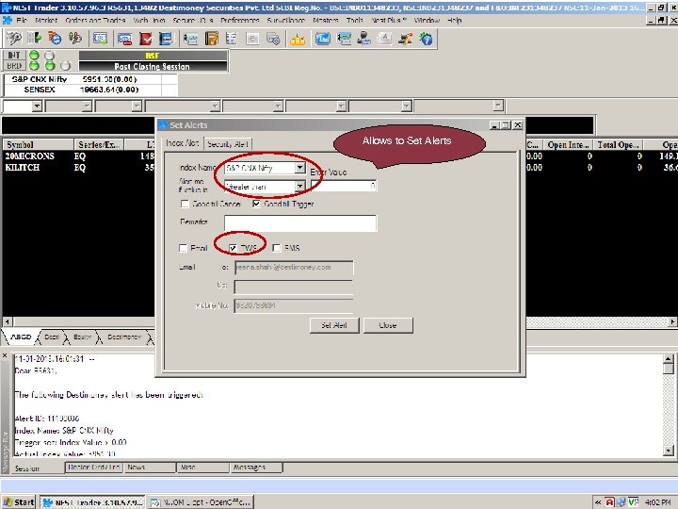
Task: Click the monitor with red minus icon
Action: 125,39
